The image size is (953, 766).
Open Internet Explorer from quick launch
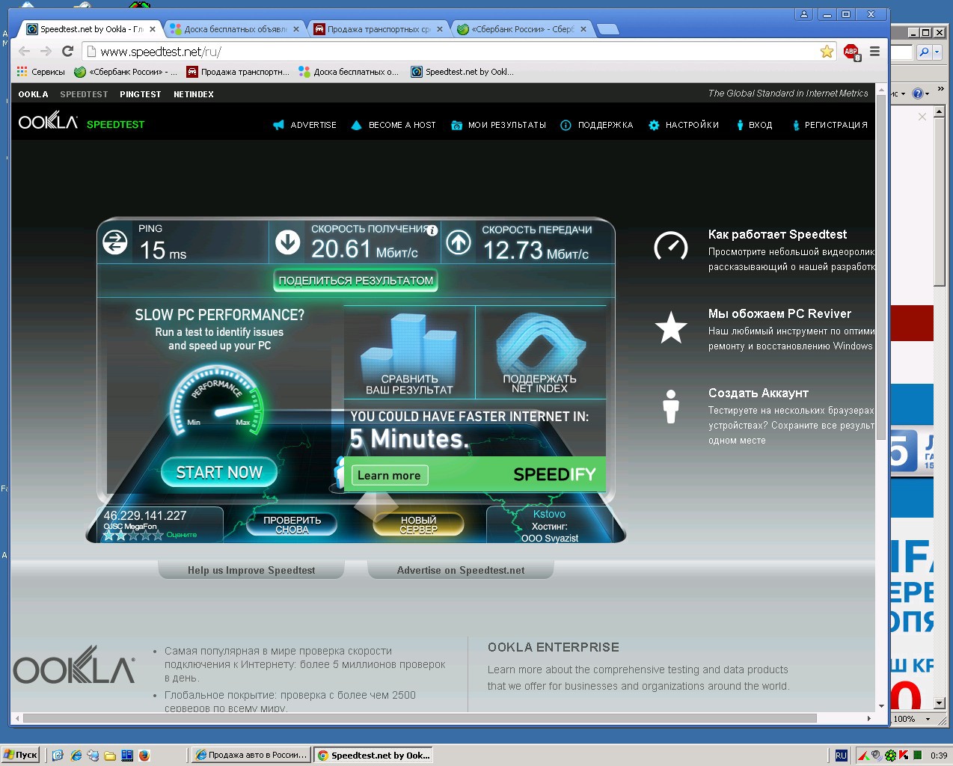tap(76, 756)
